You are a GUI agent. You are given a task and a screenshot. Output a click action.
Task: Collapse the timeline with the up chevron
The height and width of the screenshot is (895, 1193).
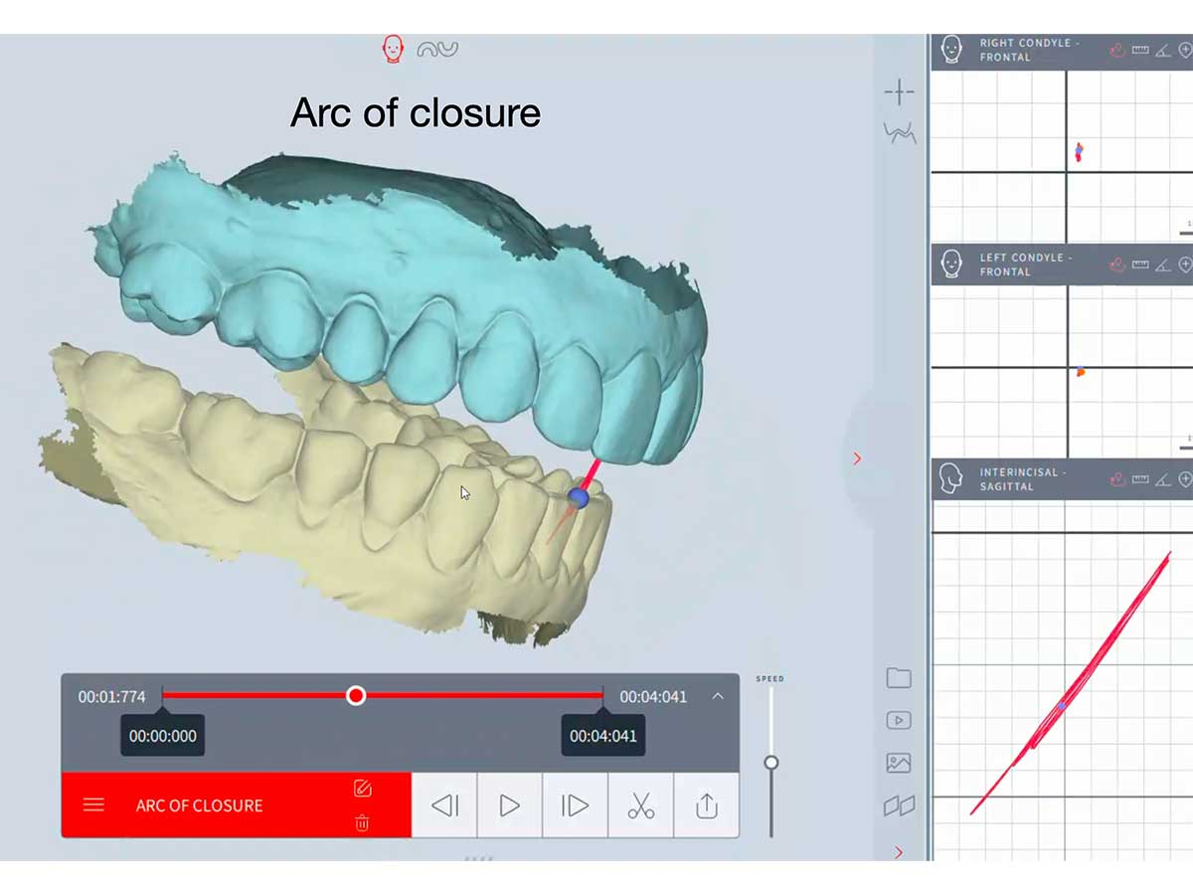click(718, 696)
